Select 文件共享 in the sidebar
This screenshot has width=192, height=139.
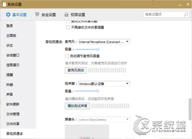click(13, 124)
